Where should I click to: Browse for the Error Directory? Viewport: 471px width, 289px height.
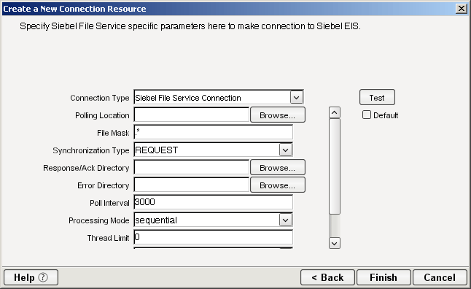coord(278,185)
